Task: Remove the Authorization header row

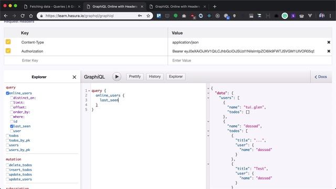Action: point(329,51)
